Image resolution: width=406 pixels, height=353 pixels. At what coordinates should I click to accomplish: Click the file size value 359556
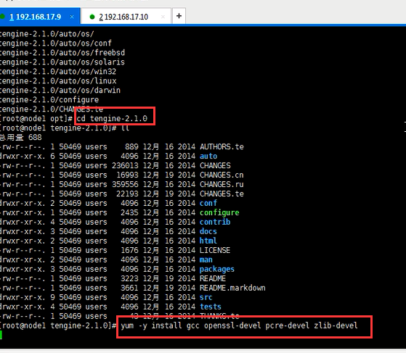pos(125,184)
